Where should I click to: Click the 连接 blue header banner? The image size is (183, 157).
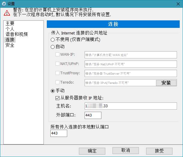point(113,24)
